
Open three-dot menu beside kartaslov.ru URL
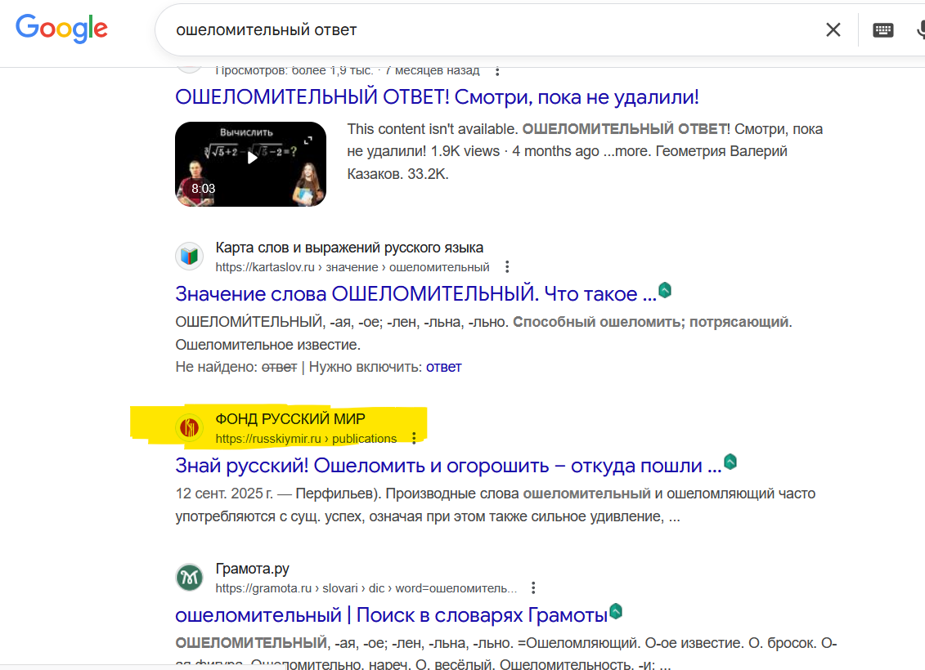[507, 267]
